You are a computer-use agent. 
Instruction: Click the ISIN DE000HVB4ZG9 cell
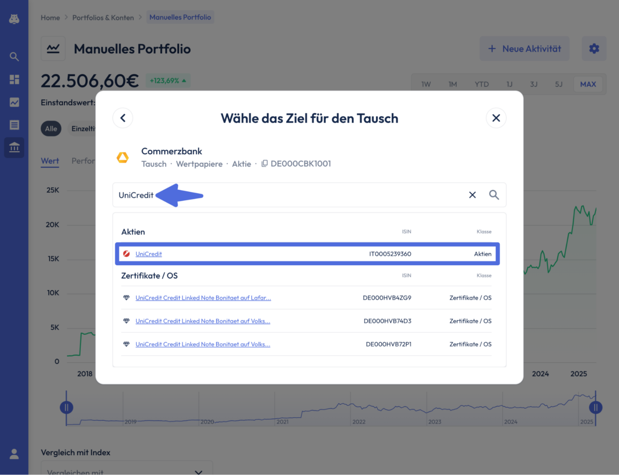(x=387, y=298)
